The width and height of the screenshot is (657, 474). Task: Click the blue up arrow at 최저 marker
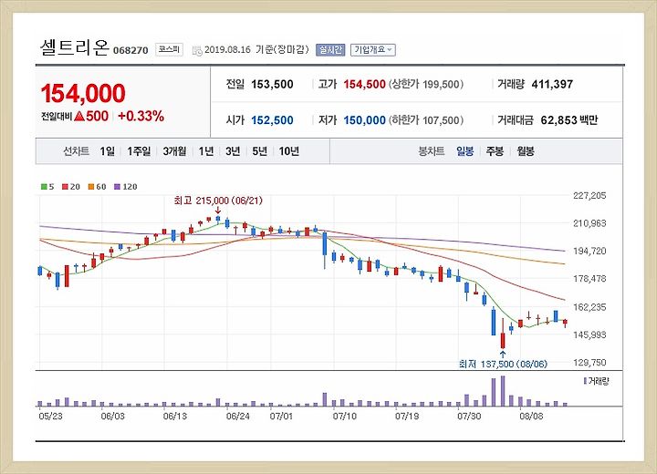coord(503,355)
